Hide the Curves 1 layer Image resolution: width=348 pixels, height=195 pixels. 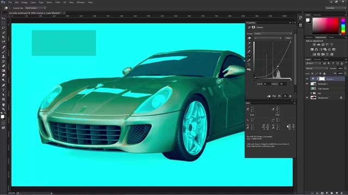pos(307,79)
